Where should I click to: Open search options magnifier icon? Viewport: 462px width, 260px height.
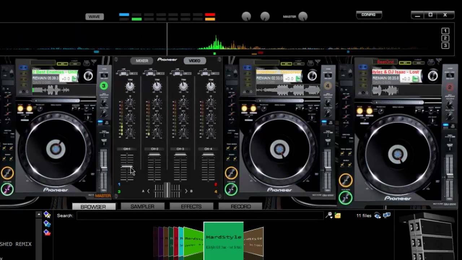329,215
